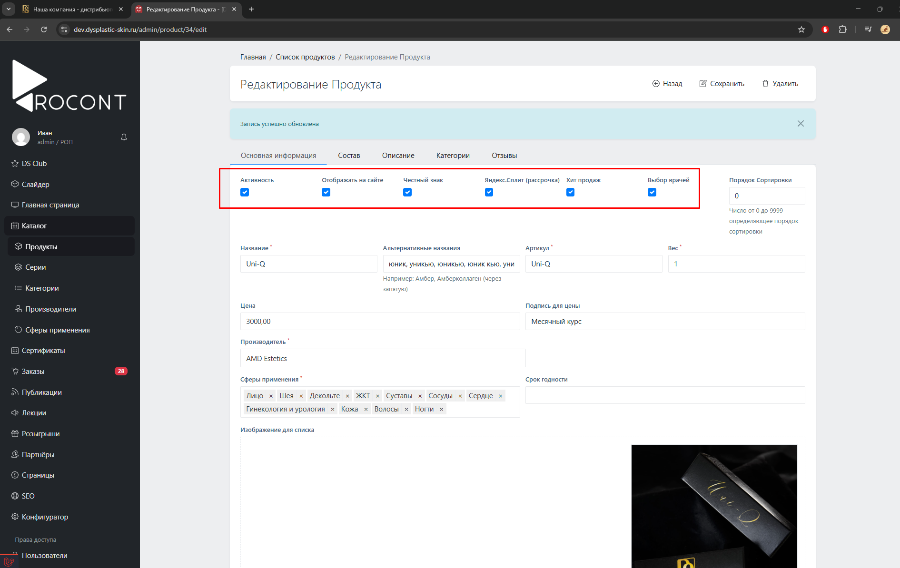Image resolution: width=900 pixels, height=568 pixels.
Task: Open browser extensions puzzle icon
Action: coord(842,29)
